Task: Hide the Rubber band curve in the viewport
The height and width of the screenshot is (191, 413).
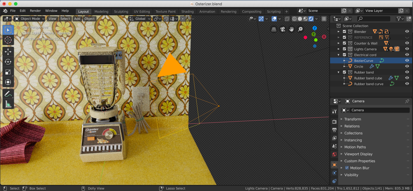Action: [x=407, y=84]
